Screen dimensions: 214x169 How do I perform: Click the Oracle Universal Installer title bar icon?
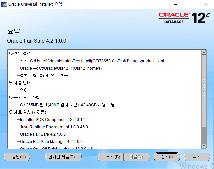[4, 4]
